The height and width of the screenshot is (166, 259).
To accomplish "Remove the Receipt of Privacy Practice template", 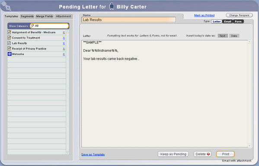I will point(64,49).
